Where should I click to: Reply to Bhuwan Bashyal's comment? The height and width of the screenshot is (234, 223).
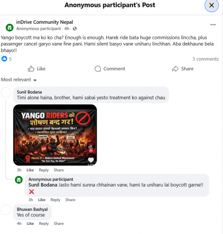(44, 223)
